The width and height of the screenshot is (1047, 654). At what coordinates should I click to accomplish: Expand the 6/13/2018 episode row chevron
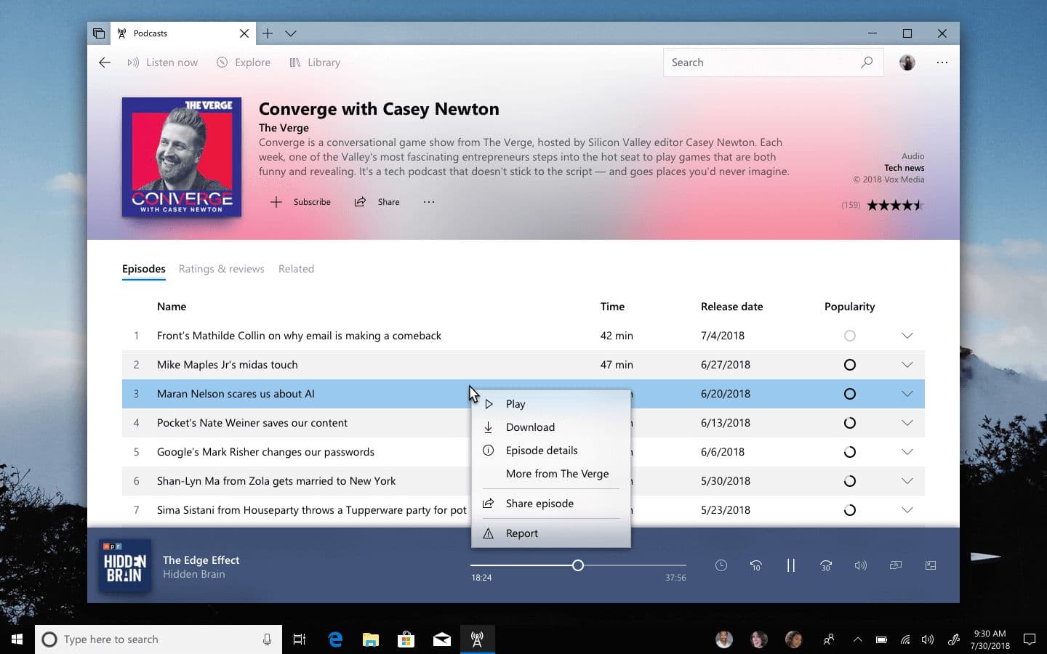[907, 423]
